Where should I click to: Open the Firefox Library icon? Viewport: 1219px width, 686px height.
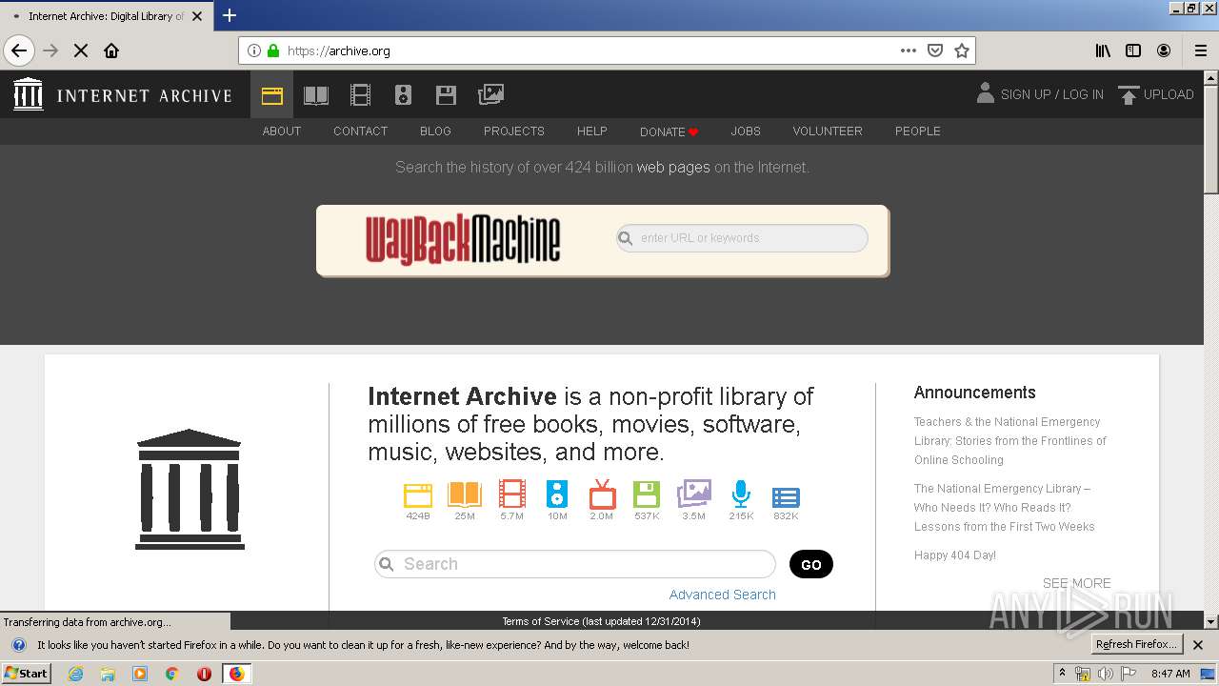[1103, 50]
